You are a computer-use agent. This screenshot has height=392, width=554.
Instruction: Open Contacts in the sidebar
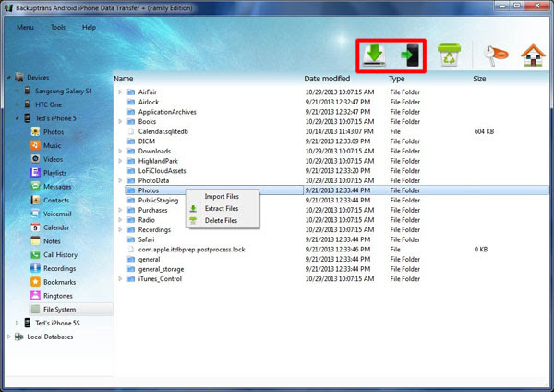pos(56,201)
